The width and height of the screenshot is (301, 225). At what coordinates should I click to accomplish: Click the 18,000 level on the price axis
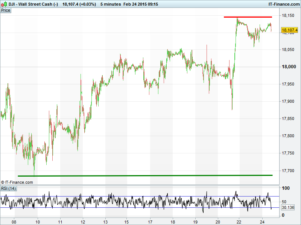289,67
